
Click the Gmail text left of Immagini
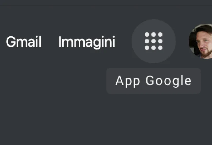[24, 42]
